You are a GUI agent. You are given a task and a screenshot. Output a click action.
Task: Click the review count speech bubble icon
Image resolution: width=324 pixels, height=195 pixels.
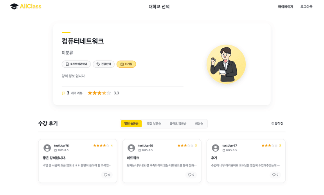click(x=63, y=93)
